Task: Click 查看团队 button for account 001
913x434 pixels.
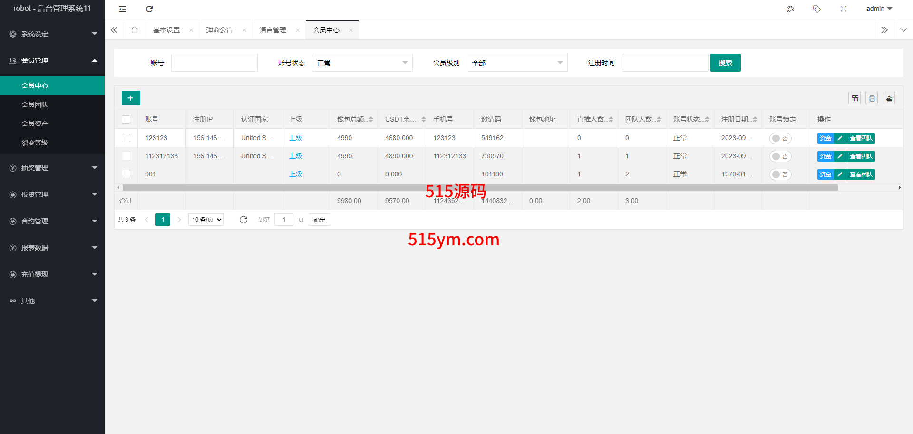Action: (x=861, y=174)
